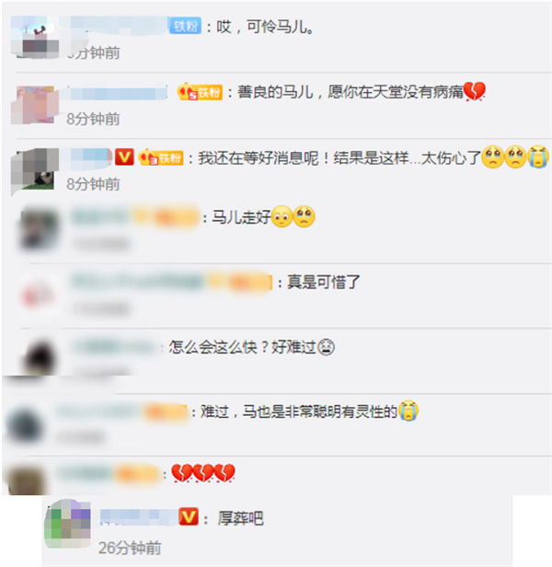Open the avatar of the first commenter
This screenshot has width=552, height=567.
coord(35,37)
